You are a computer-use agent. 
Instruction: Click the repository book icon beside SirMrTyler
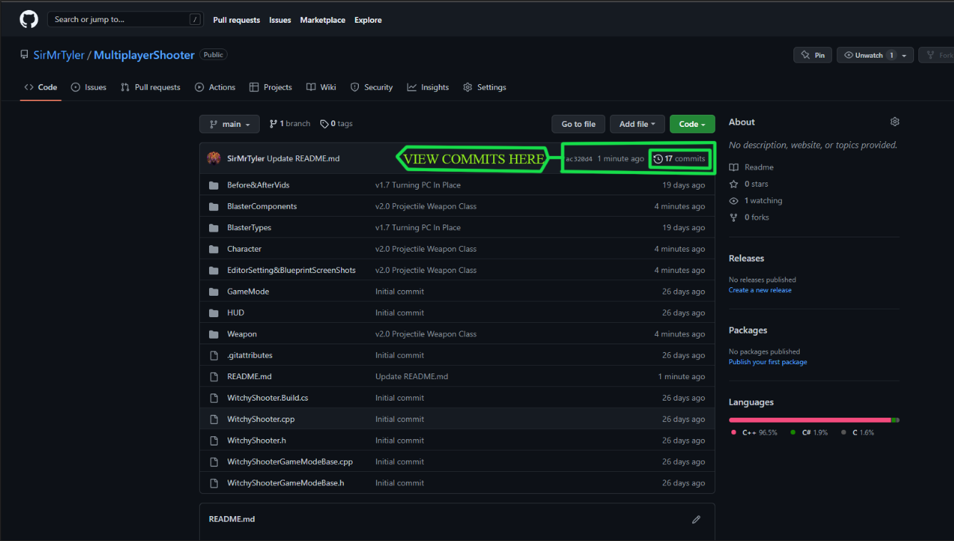point(24,55)
